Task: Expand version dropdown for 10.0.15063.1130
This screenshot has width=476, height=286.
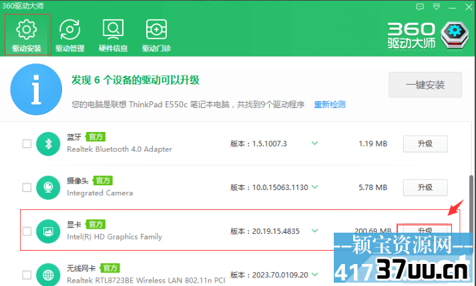Action: click(315, 187)
